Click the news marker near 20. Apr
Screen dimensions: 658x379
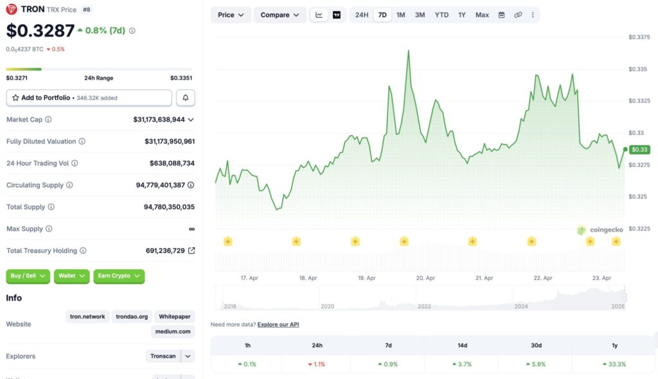point(404,242)
